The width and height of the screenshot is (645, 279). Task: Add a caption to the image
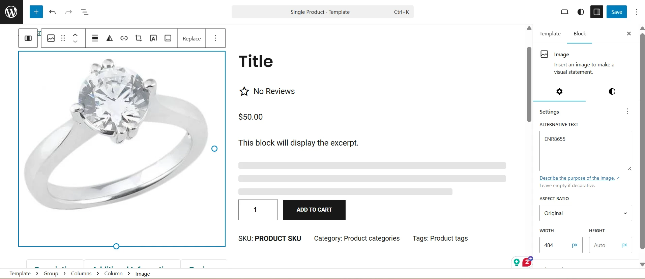pos(168,38)
